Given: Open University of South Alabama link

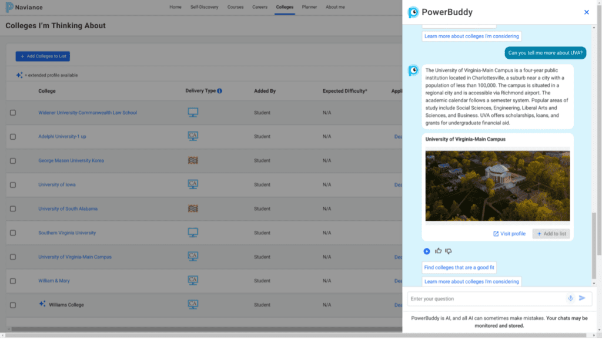Looking at the screenshot, I should tap(68, 209).
